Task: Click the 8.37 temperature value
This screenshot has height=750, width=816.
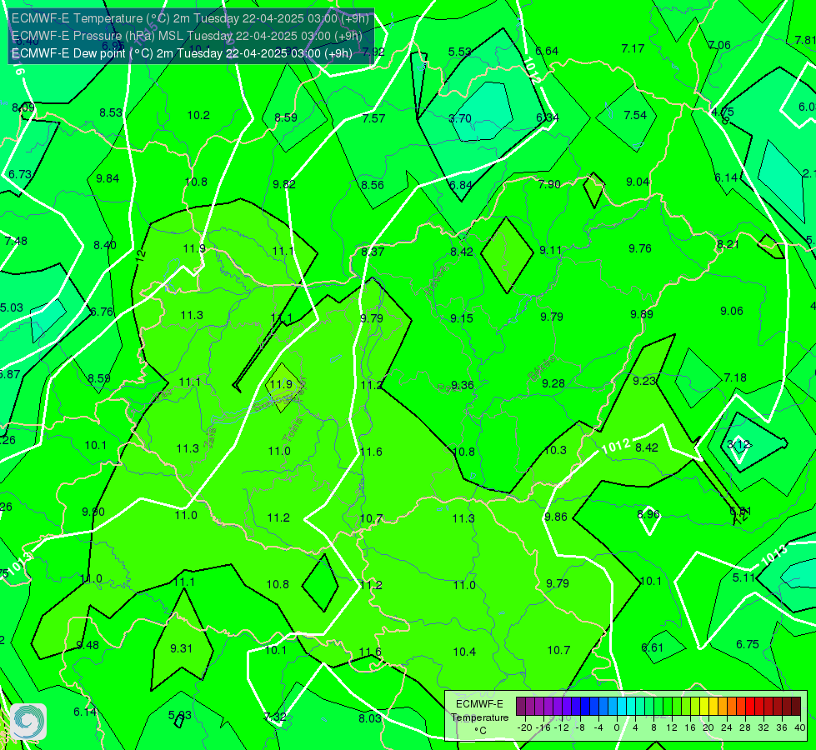Action: tap(373, 252)
